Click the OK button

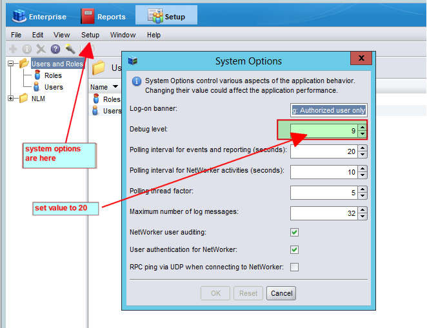click(x=215, y=293)
